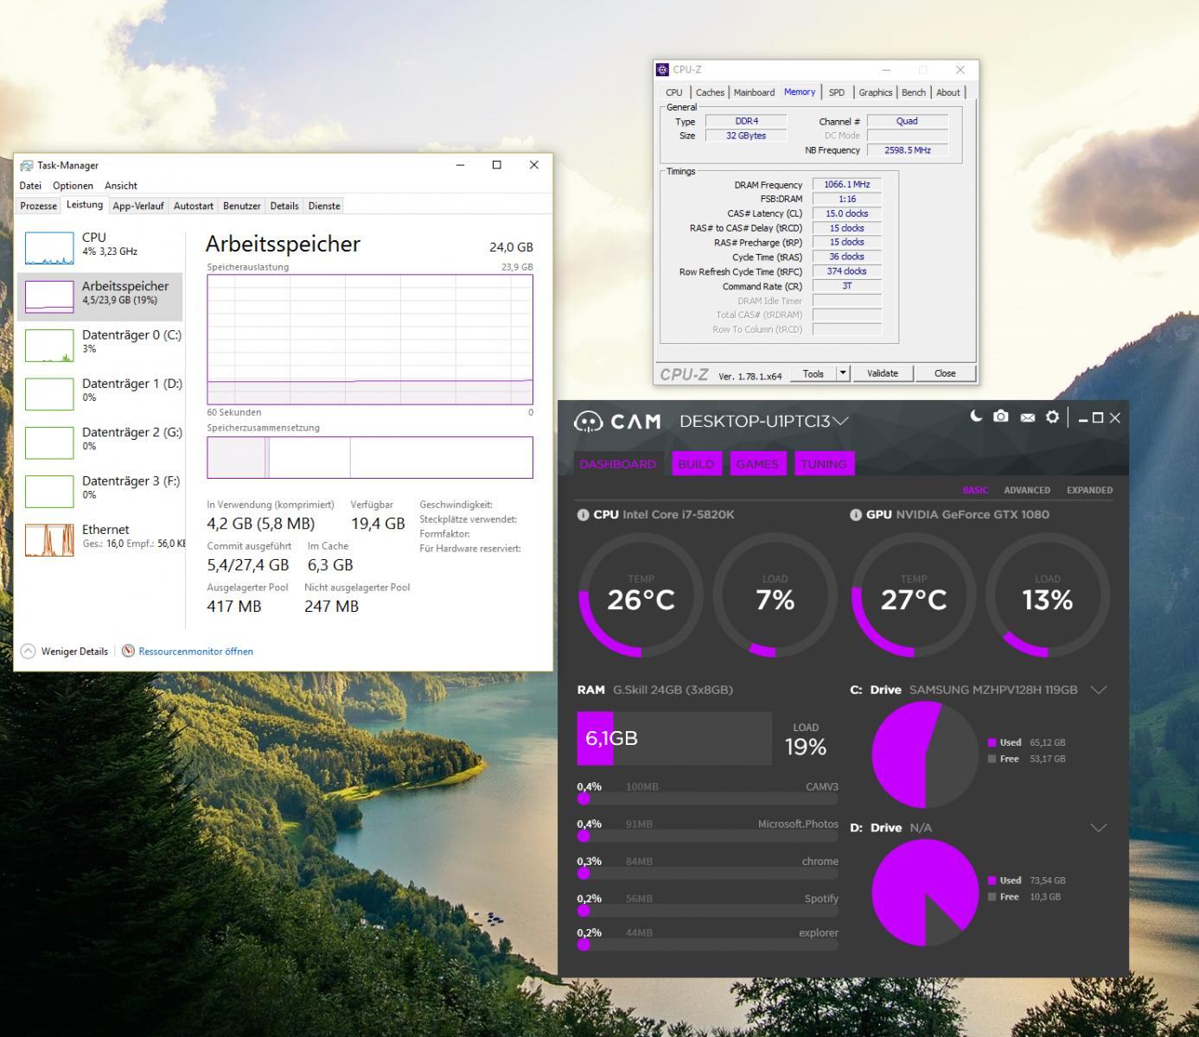Open the CAM mail icon
This screenshot has width=1199, height=1037.
(x=1027, y=417)
